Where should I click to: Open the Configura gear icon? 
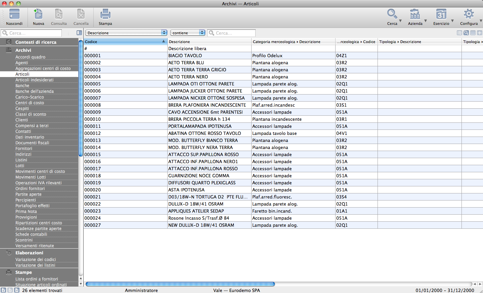[469, 15]
